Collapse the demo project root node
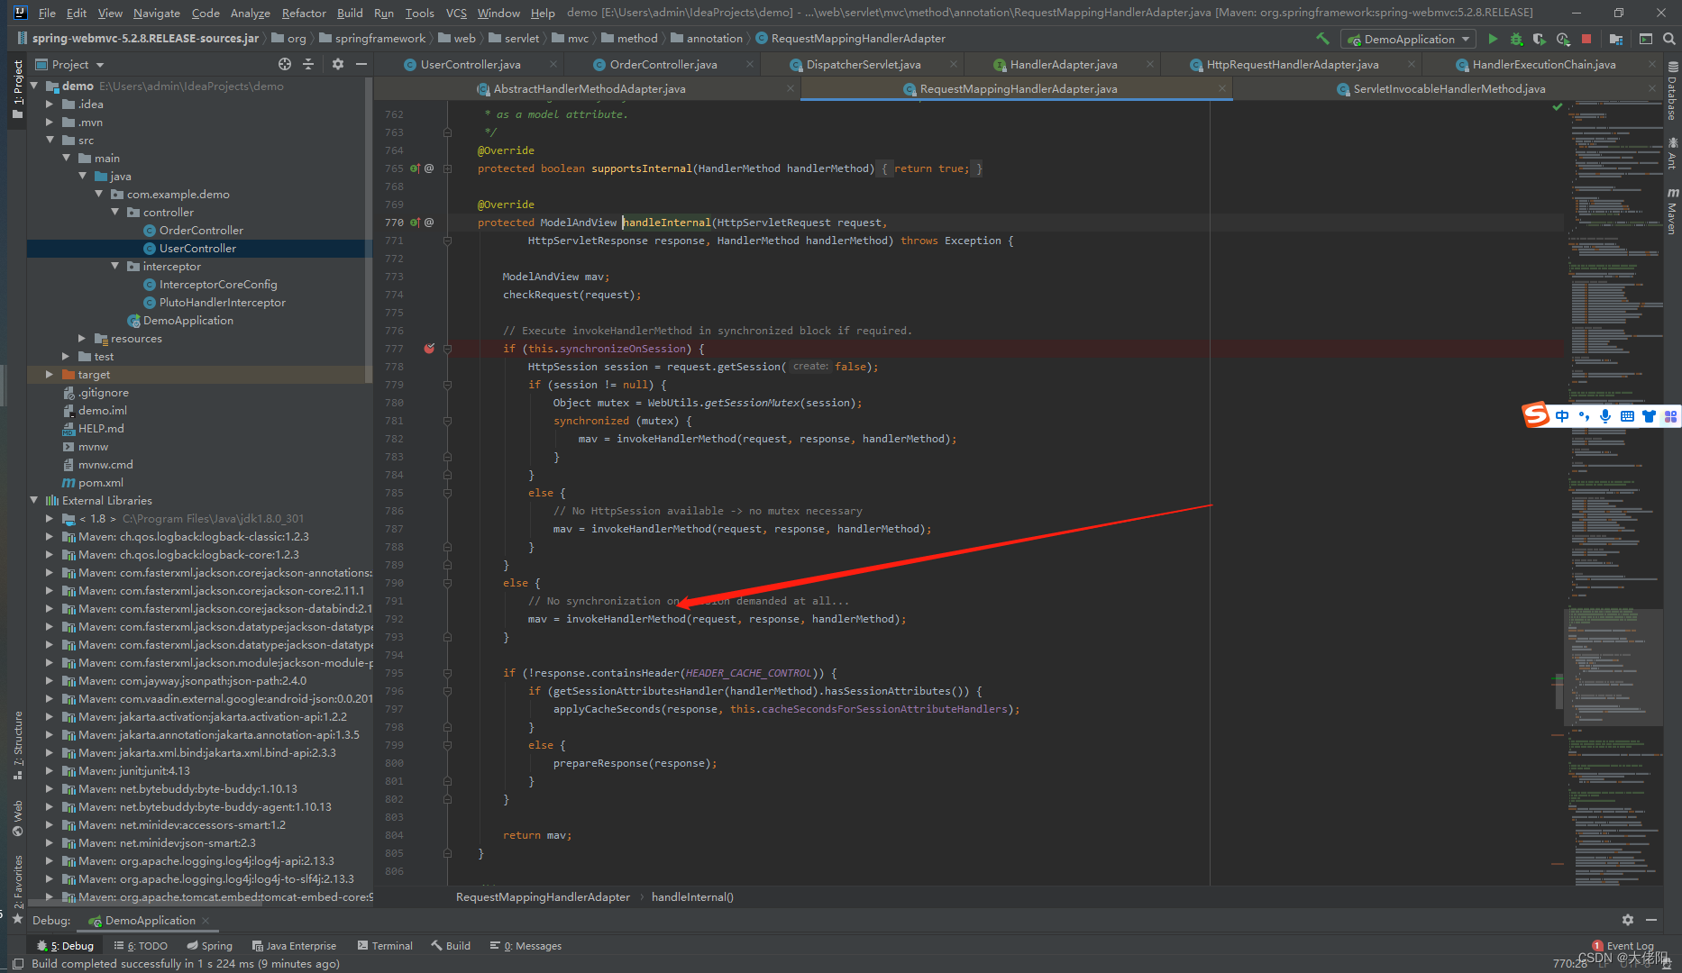 (34, 86)
